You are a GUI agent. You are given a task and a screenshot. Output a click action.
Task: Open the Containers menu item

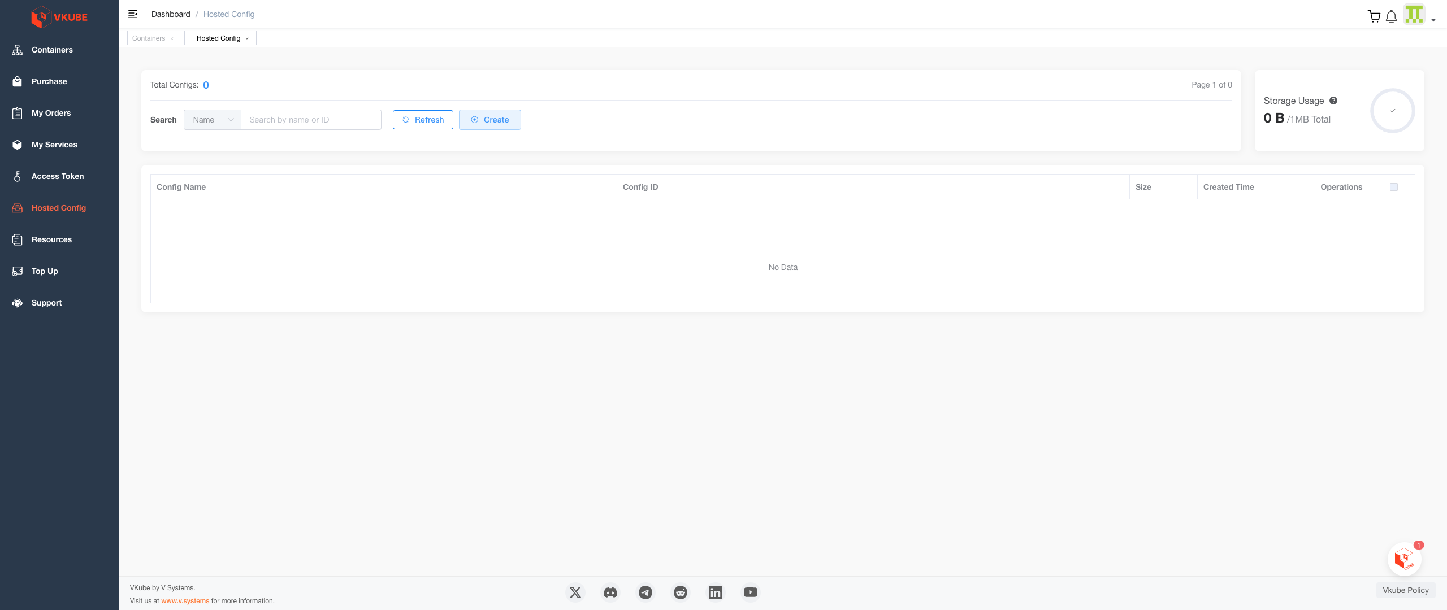59,50
